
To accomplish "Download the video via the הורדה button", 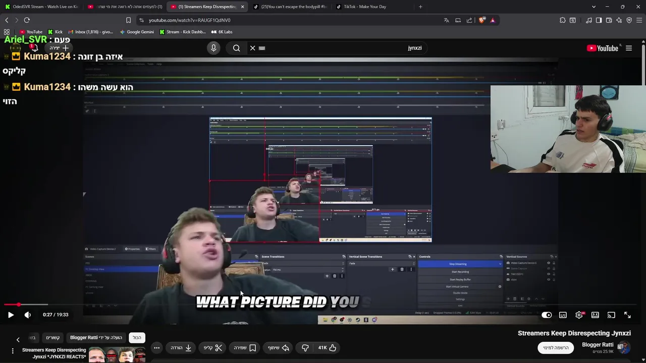I will (x=181, y=347).
